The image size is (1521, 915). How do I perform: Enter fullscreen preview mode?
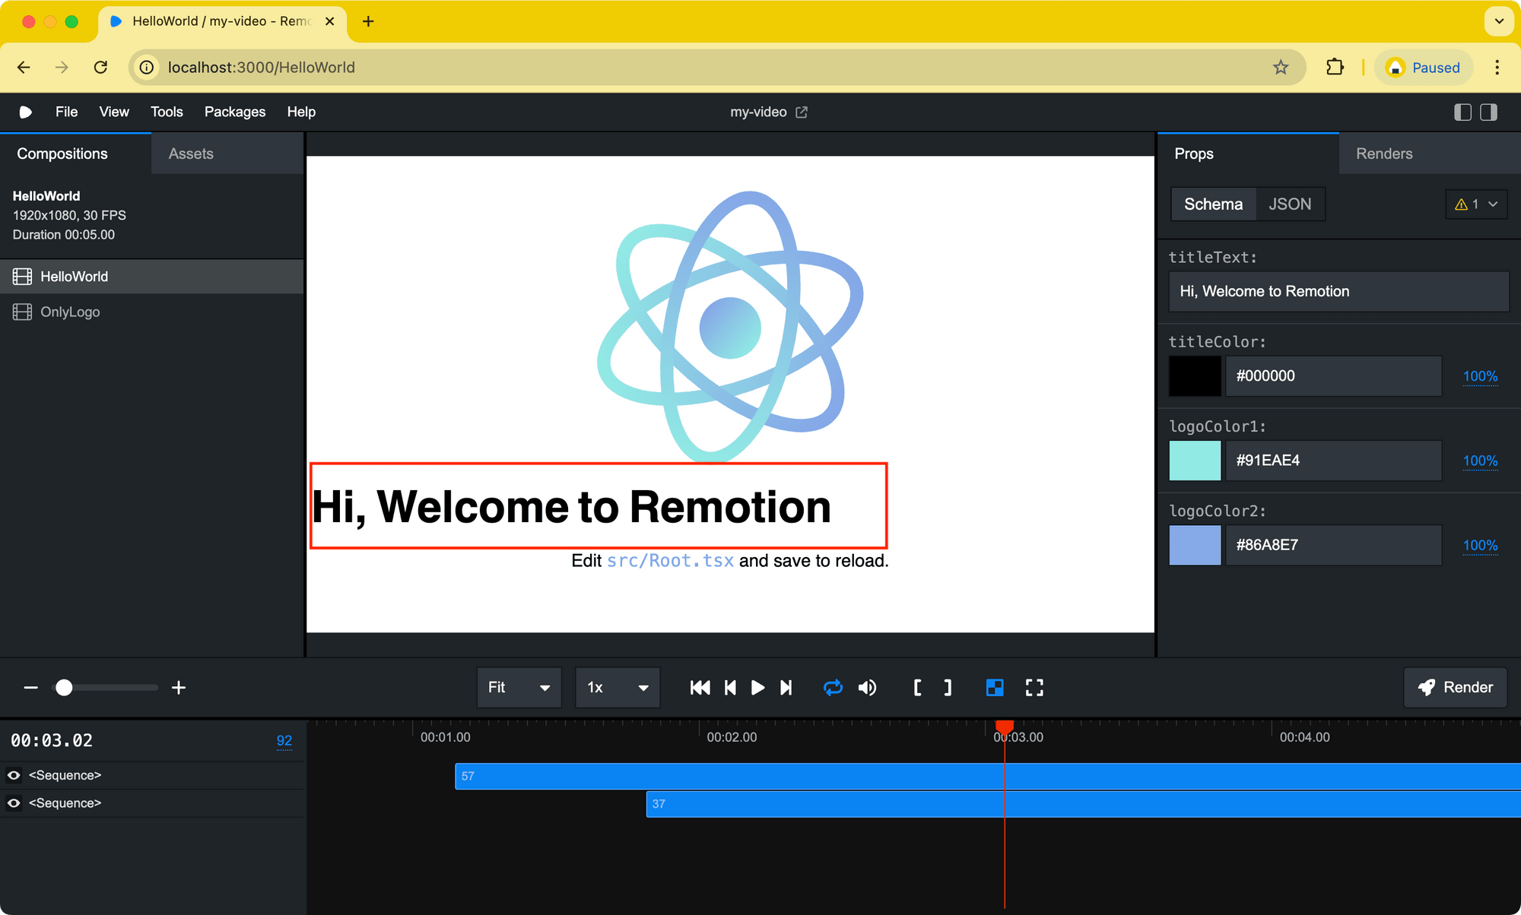pyautogui.click(x=1034, y=688)
